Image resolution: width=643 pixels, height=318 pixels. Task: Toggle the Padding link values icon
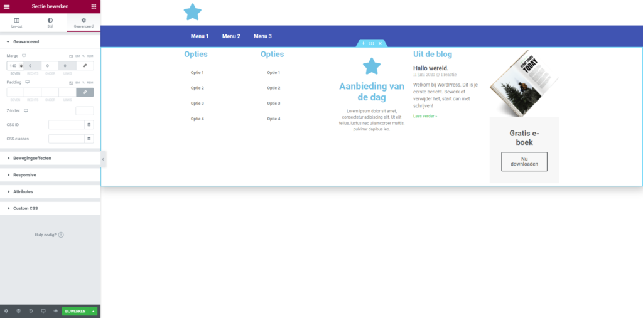click(85, 92)
